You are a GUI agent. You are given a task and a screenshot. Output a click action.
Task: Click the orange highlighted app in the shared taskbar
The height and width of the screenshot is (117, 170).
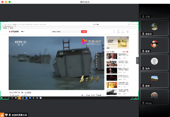(19, 98)
